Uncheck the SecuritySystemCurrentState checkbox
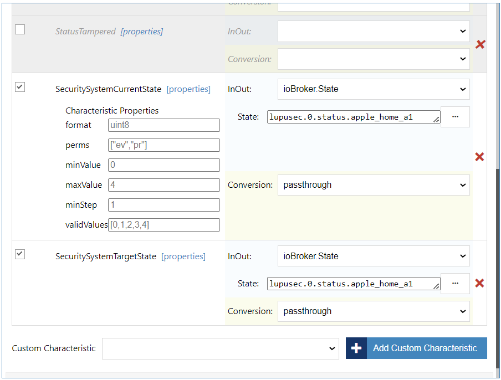Viewport: 501px width, 380px height. pyautogui.click(x=20, y=87)
